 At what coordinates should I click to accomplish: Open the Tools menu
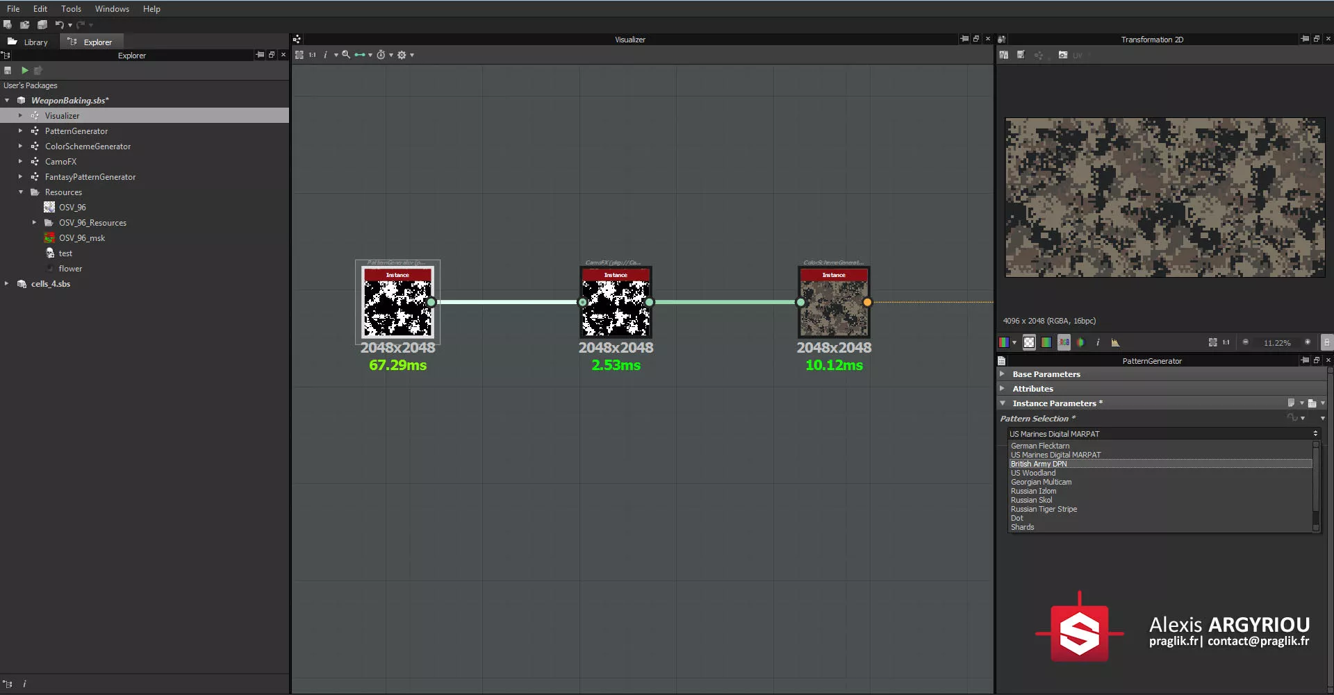coord(71,9)
